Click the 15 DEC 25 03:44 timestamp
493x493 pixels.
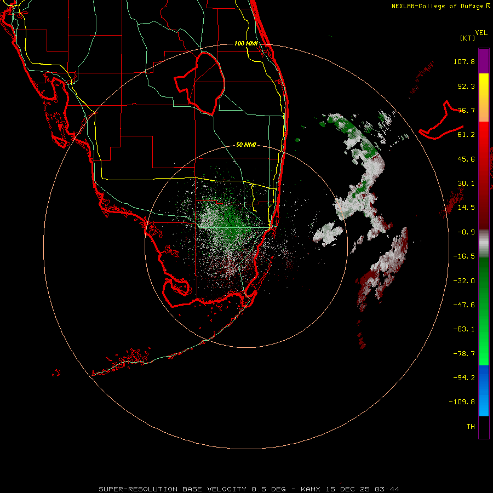tap(363, 489)
